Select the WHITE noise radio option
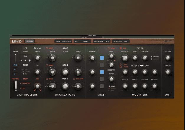This screenshot has width=185, height=130. point(109,86)
